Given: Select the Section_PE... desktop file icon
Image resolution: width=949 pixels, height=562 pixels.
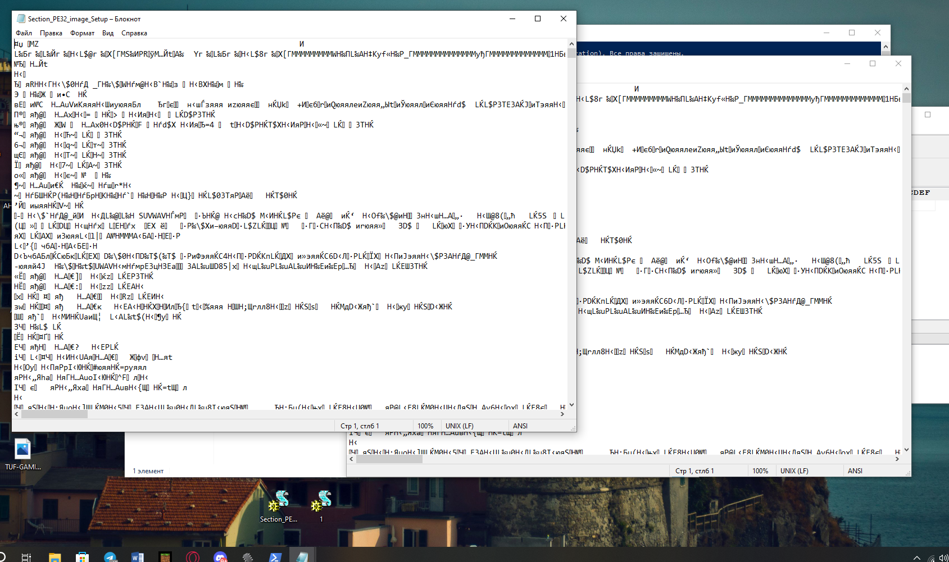Looking at the screenshot, I should click(x=279, y=506).
